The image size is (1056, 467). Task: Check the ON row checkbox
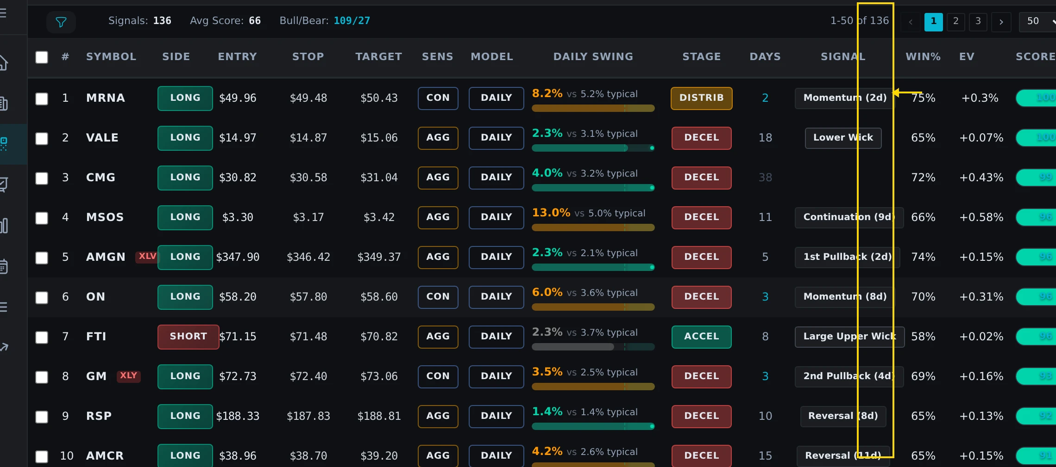(x=42, y=297)
